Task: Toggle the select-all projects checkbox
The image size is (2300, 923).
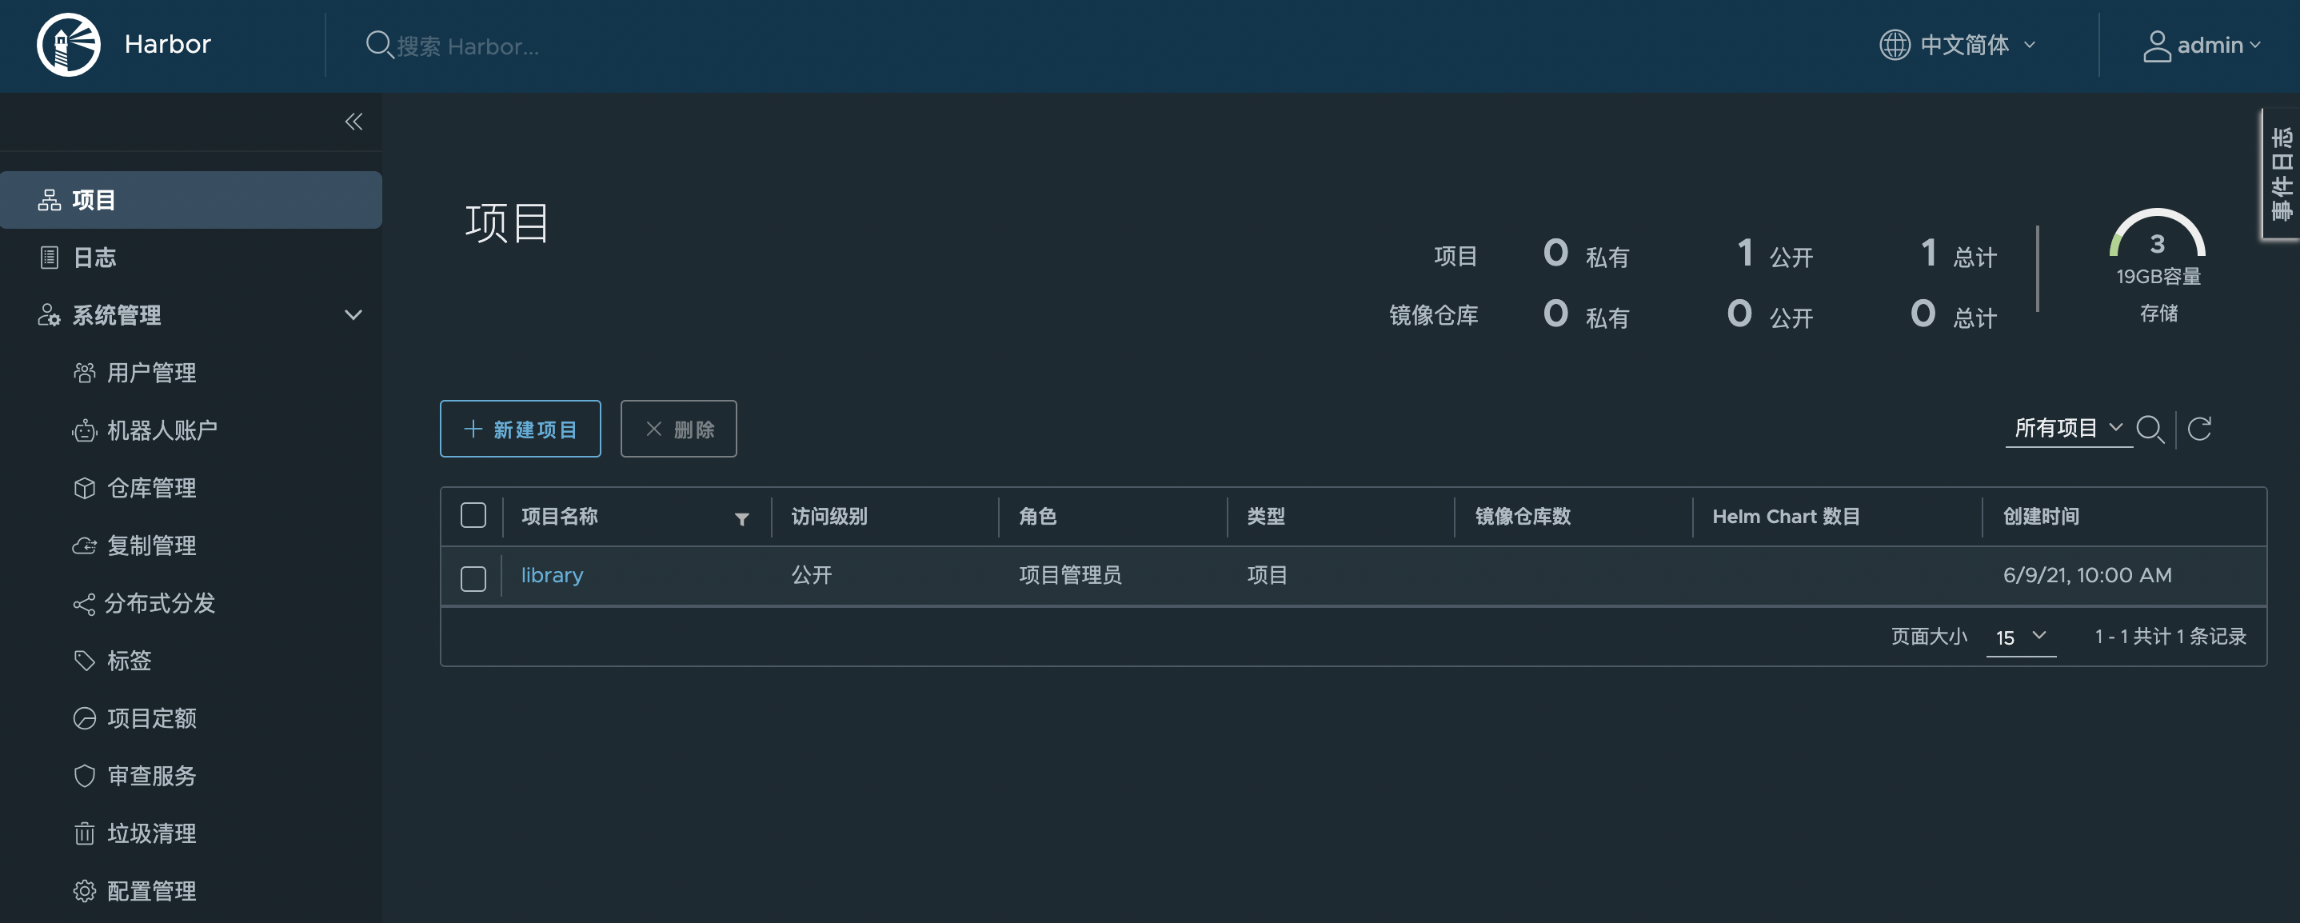Action: coord(473,516)
